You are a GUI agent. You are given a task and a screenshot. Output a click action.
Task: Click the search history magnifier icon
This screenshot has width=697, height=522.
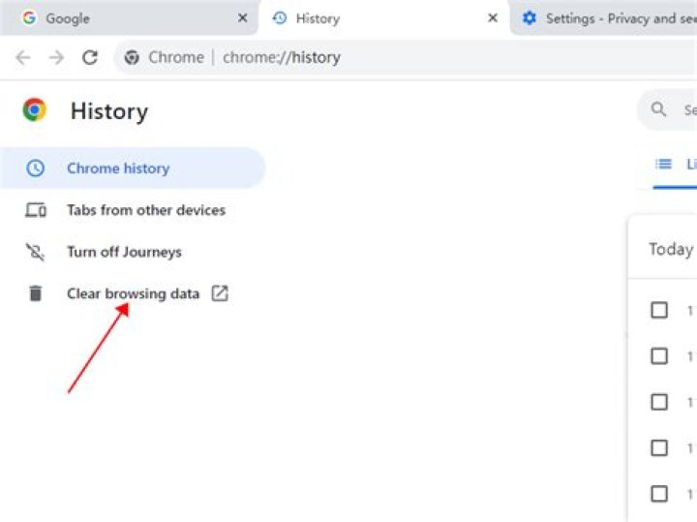658,109
